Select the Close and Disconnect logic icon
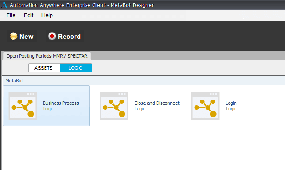Viewport: 285px width, 170px height. pos(114,106)
